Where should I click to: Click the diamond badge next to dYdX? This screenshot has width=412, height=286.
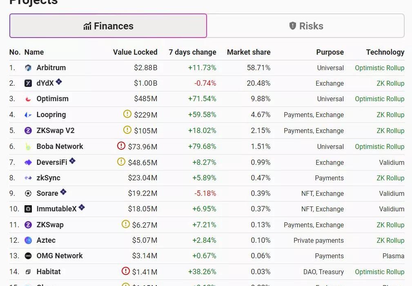coord(59,82)
